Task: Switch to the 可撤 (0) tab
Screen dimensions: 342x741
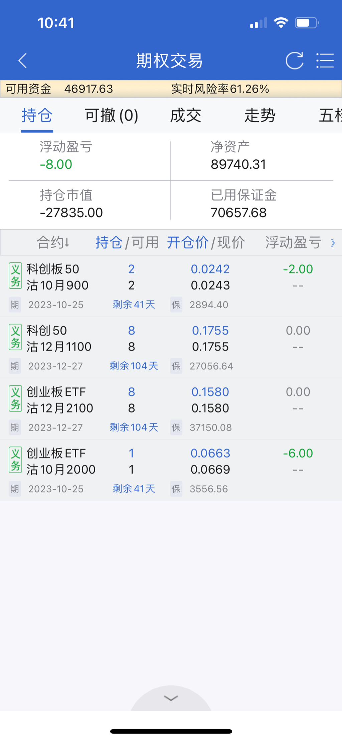Action: pos(111,116)
